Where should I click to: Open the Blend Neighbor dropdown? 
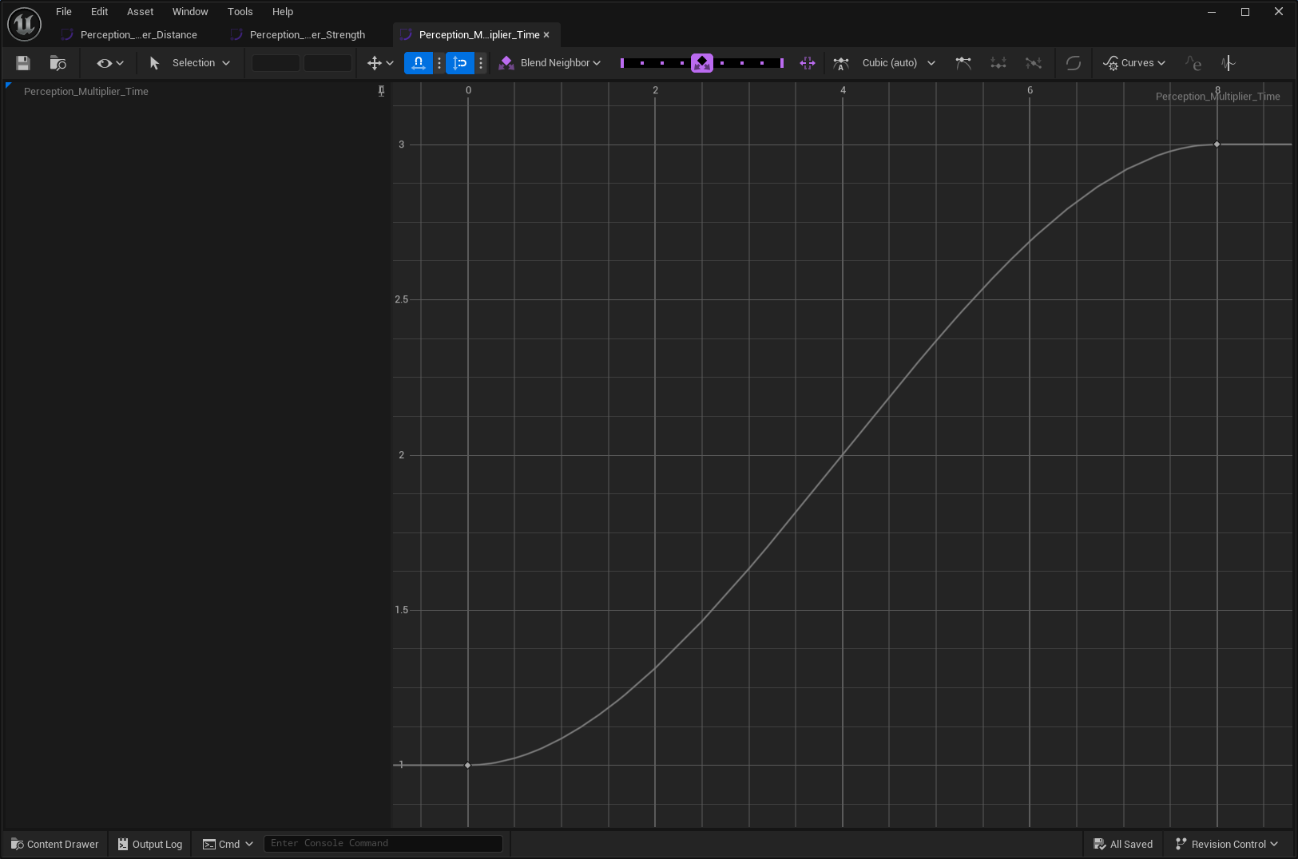click(x=551, y=63)
